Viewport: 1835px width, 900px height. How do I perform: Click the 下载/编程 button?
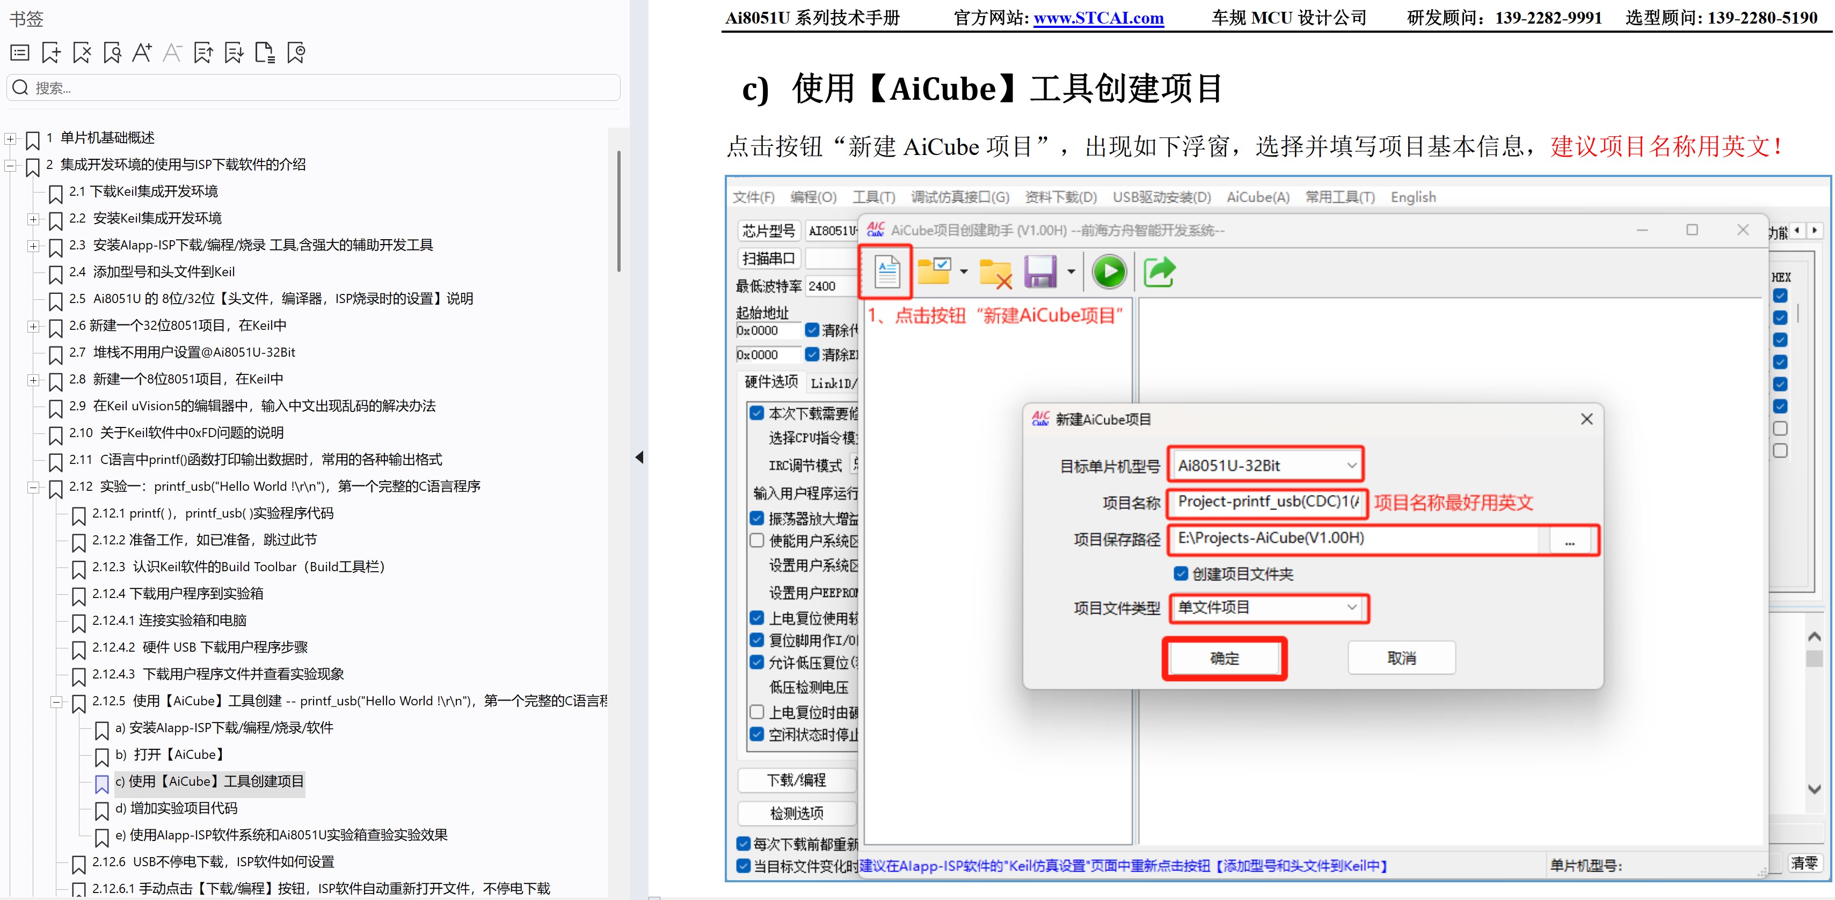[x=796, y=780]
